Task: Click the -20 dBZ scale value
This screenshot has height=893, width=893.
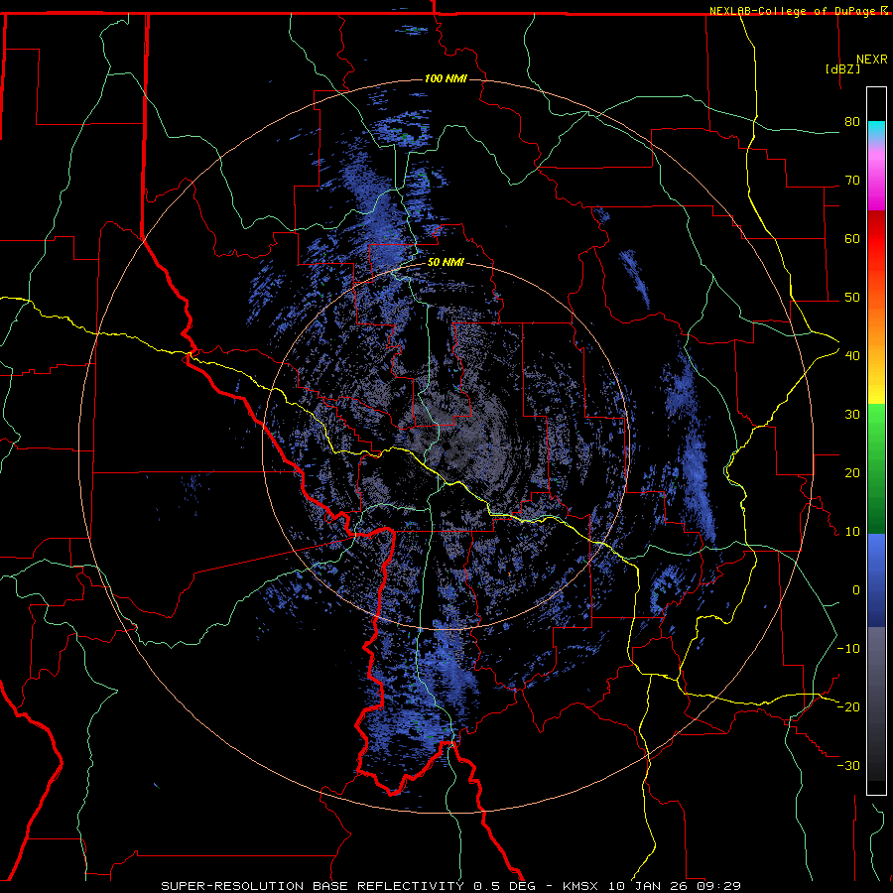Action: coord(848,706)
